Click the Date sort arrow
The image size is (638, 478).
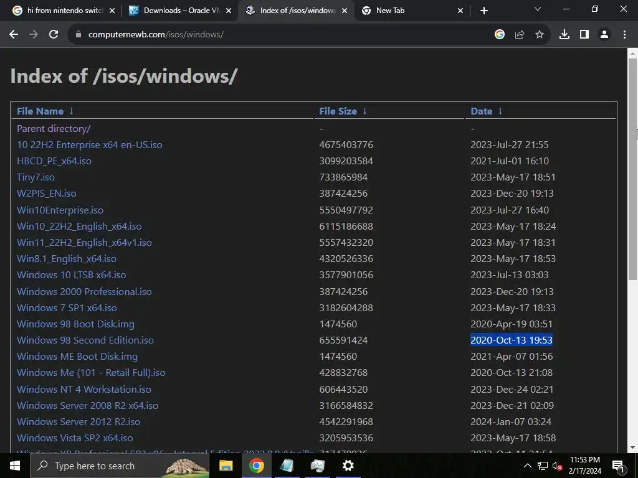coord(500,111)
